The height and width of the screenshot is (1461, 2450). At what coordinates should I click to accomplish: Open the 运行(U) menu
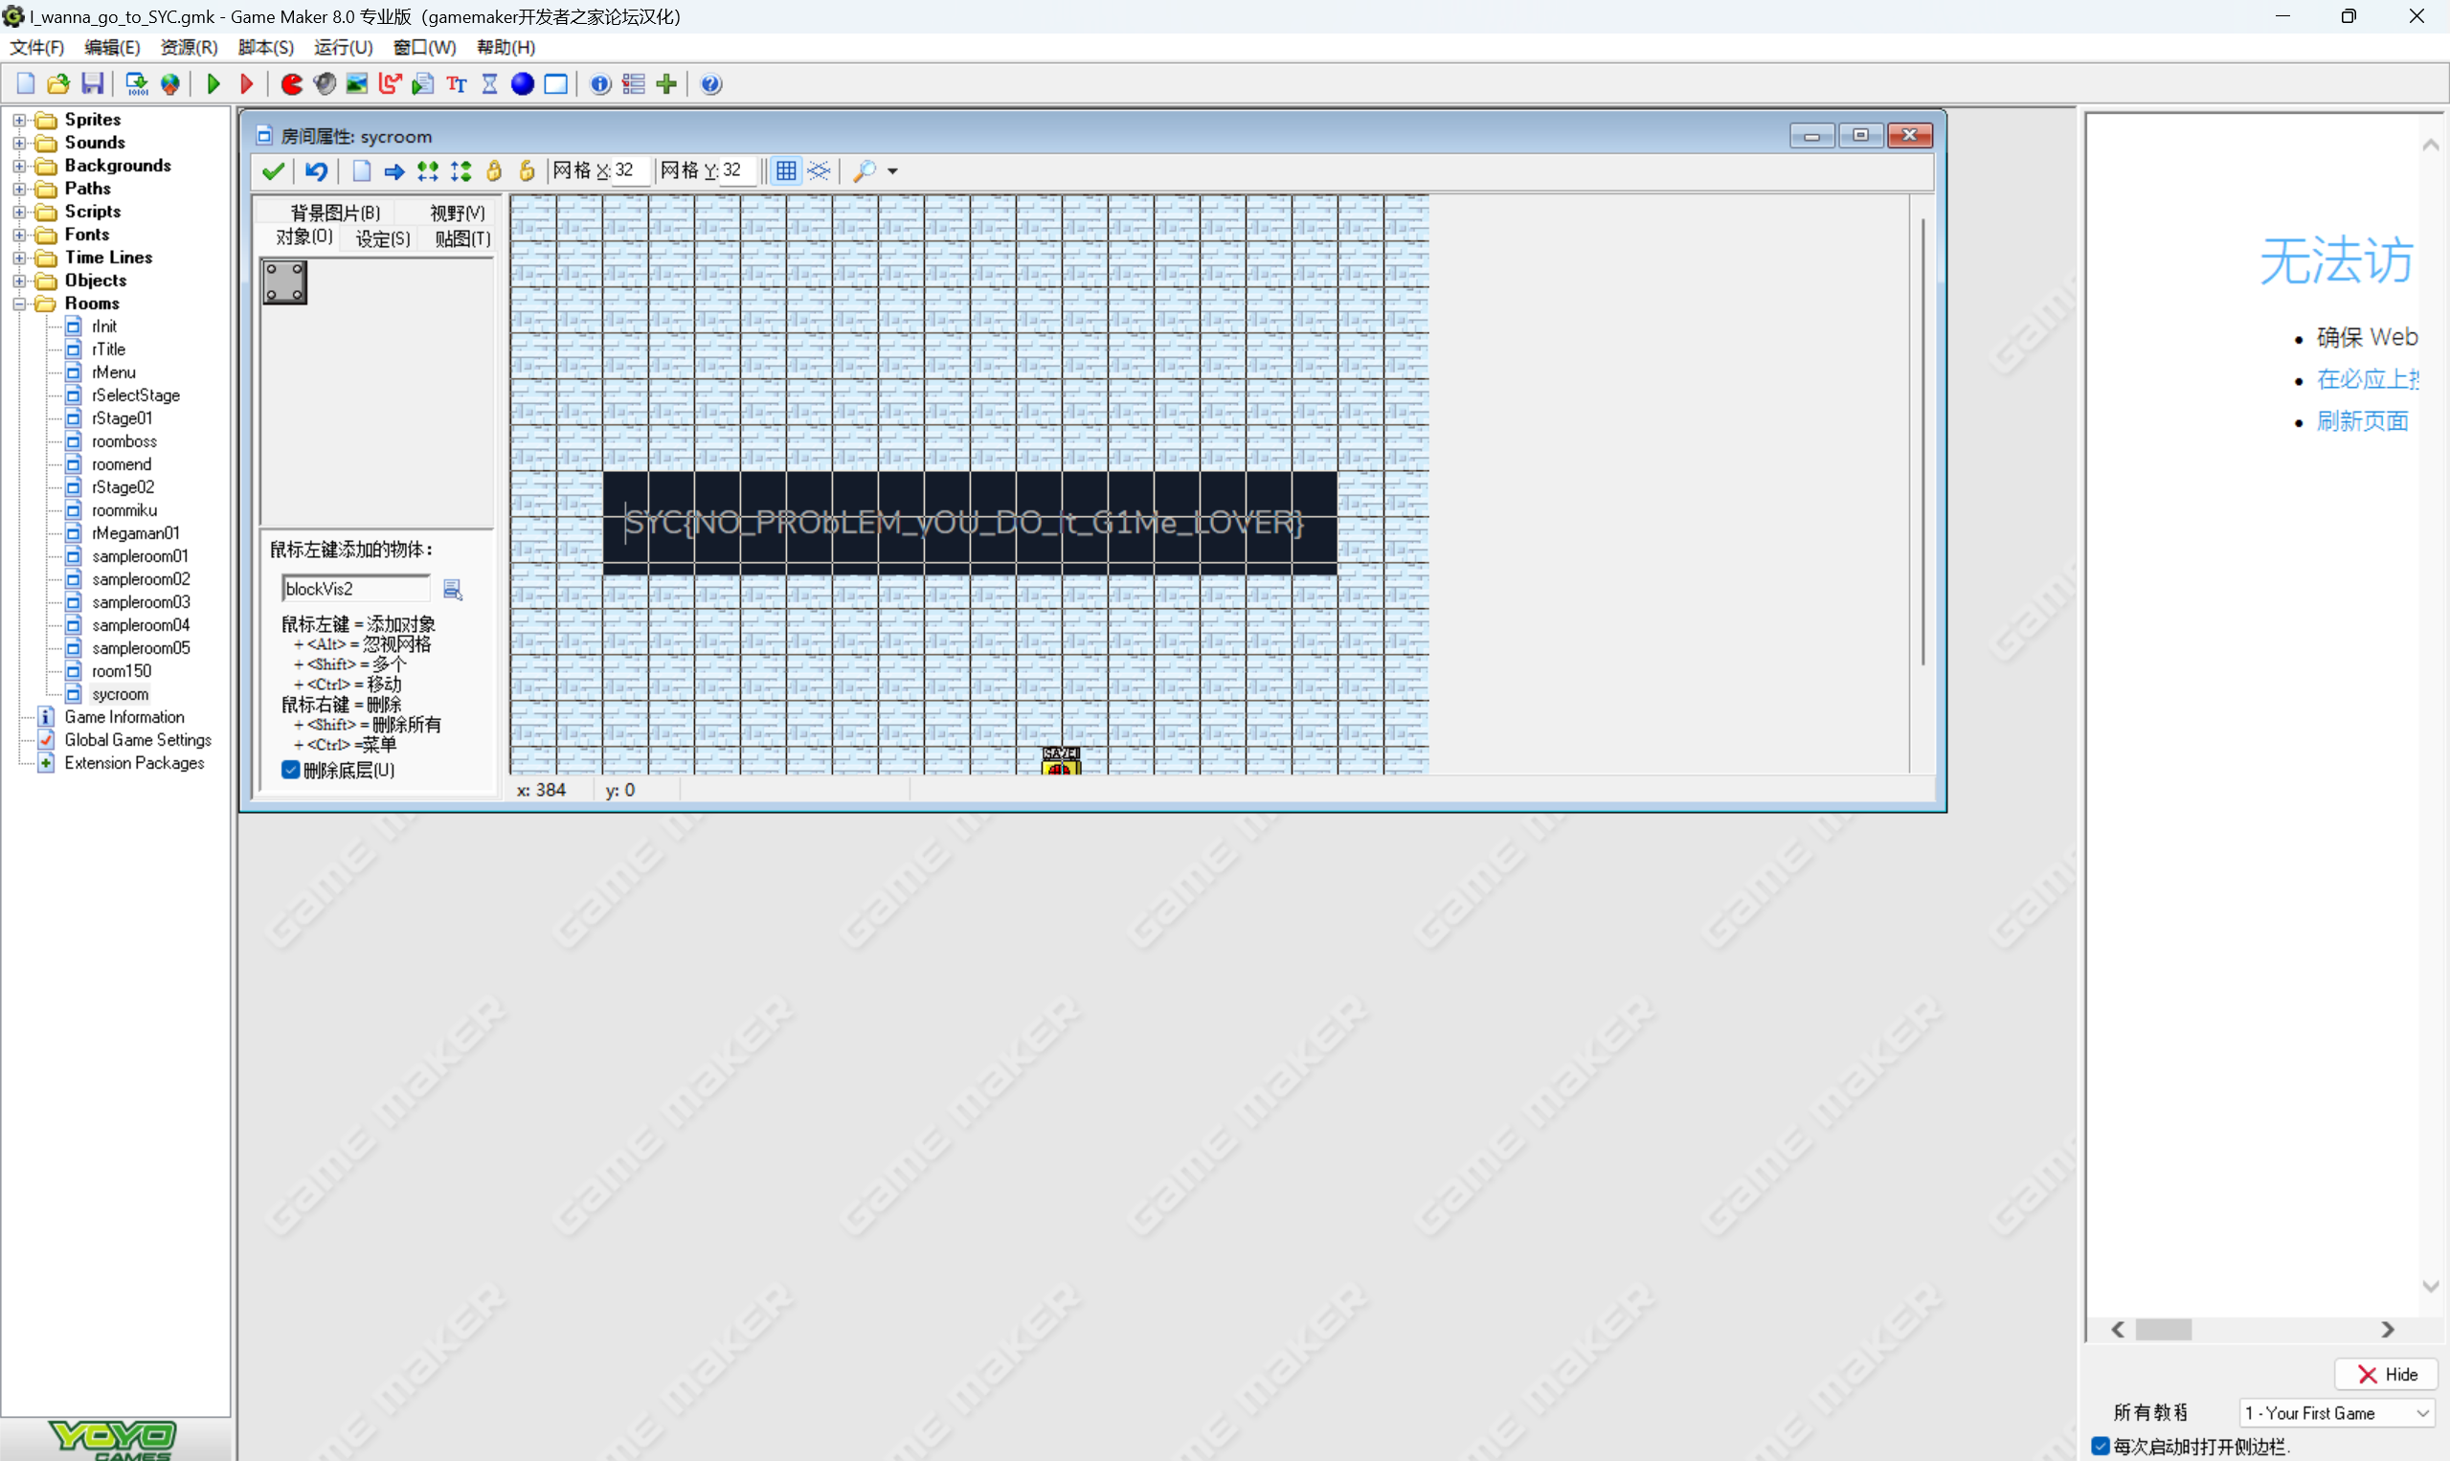[x=344, y=47]
